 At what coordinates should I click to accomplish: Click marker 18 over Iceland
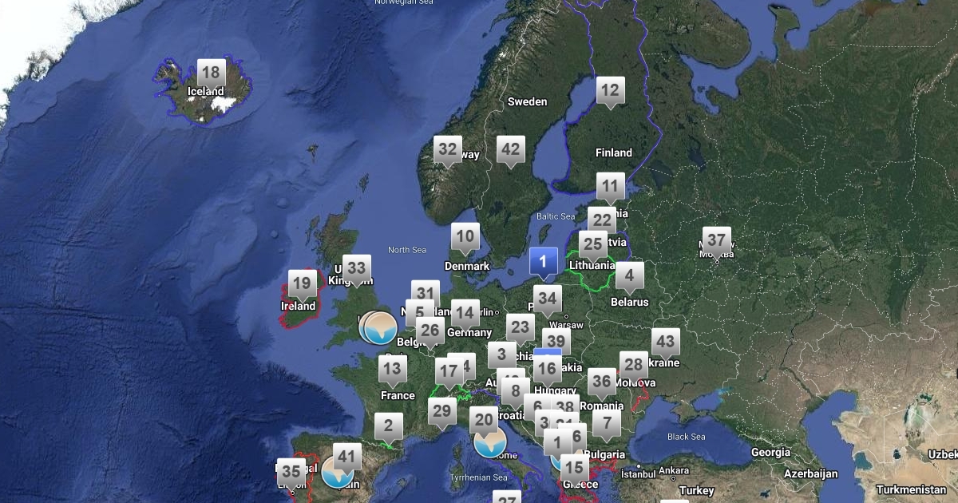coord(211,73)
